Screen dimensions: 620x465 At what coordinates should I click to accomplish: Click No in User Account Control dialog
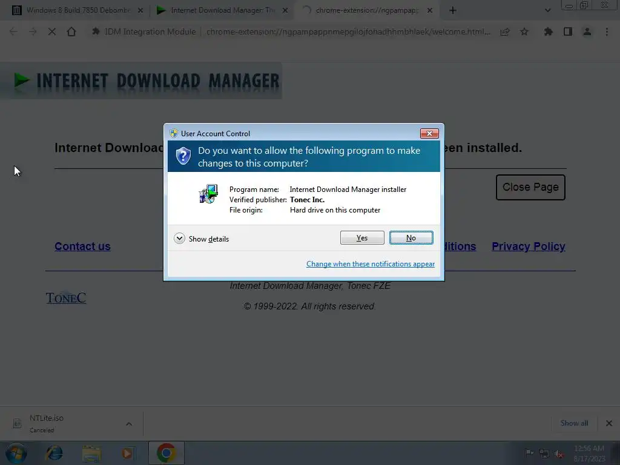(x=411, y=237)
